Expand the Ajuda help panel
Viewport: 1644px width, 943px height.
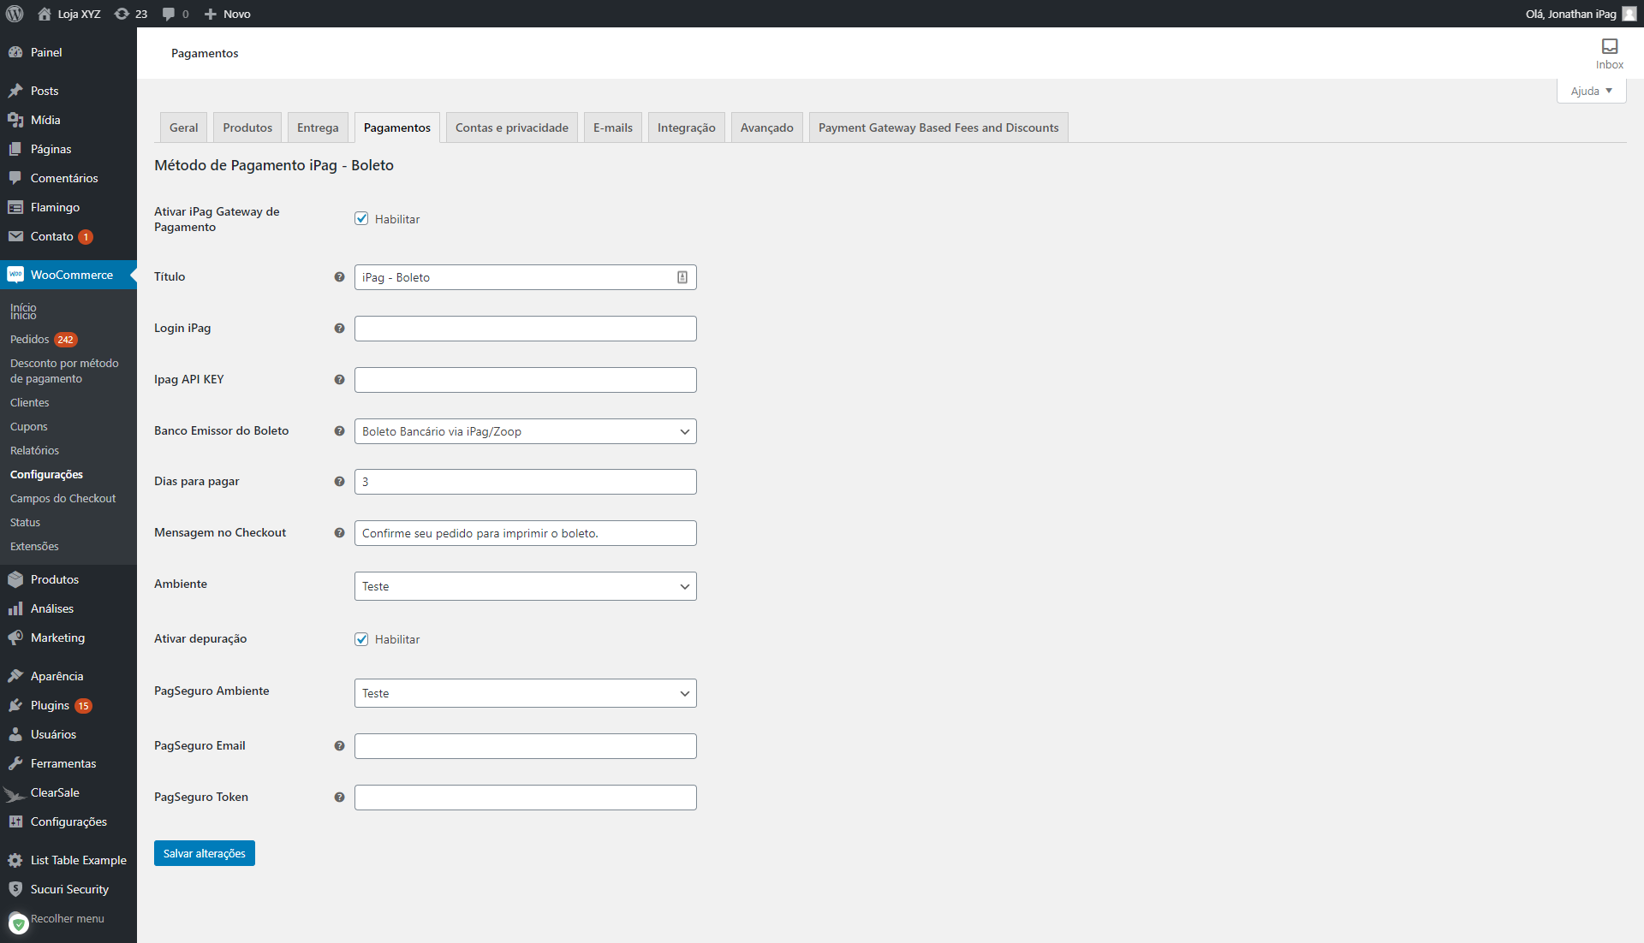pyautogui.click(x=1590, y=91)
